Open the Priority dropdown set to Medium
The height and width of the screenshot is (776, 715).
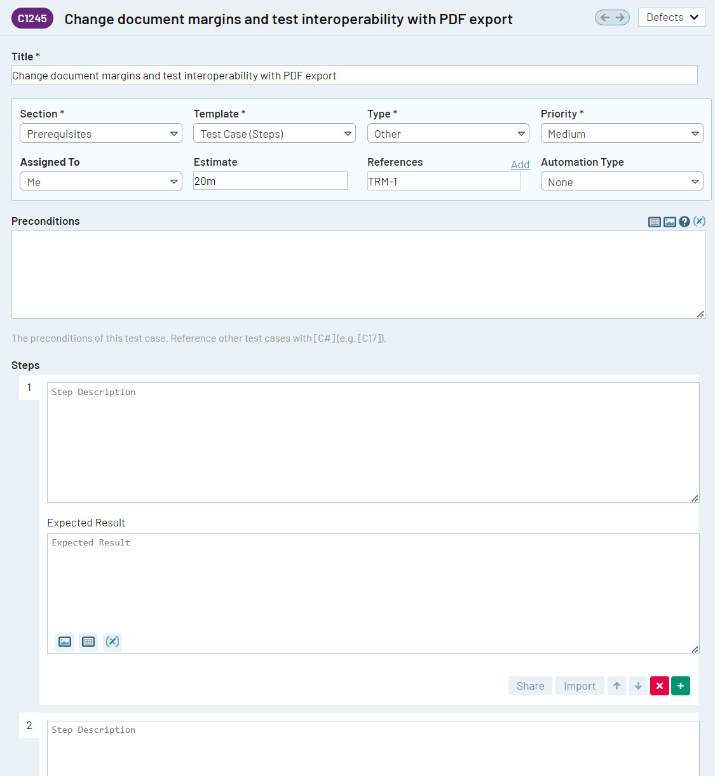click(x=622, y=134)
